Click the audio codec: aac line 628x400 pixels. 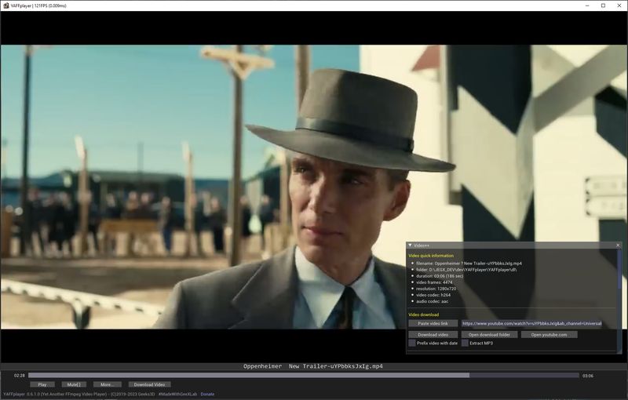(433, 301)
